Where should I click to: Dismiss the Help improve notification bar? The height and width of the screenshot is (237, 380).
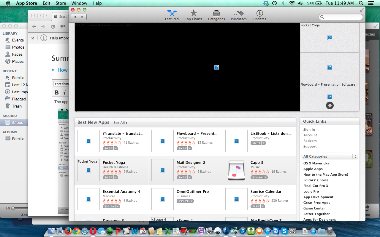tap(33, 38)
